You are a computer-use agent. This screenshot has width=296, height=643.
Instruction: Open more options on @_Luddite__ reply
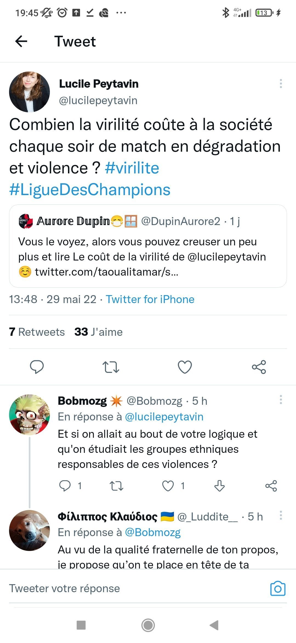click(281, 515)
